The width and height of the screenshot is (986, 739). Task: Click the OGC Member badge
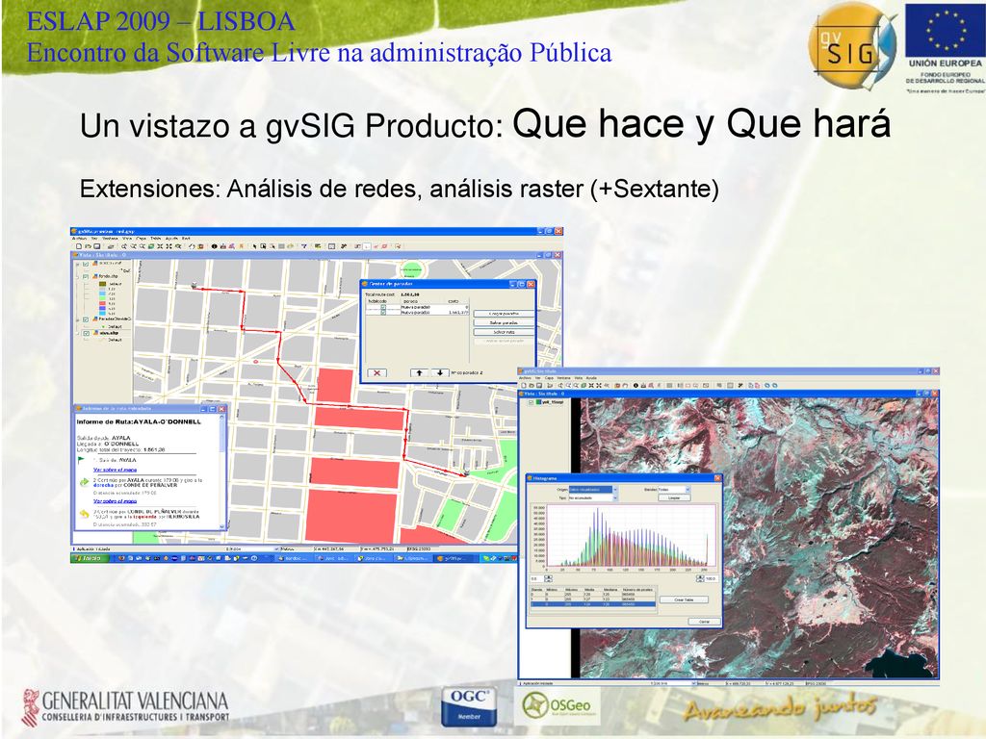(469, 705)
